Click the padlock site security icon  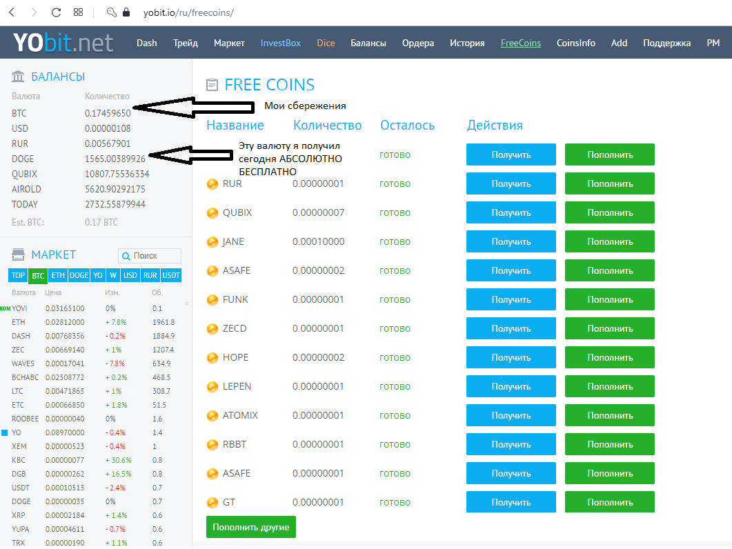pyautogui.click(x=126, y=12)
